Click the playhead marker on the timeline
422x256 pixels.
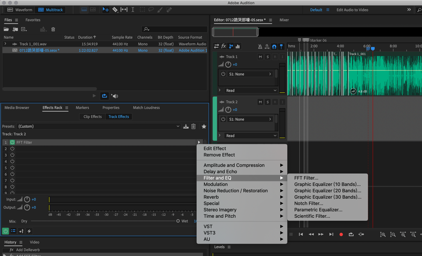click(x=373, y=49)
